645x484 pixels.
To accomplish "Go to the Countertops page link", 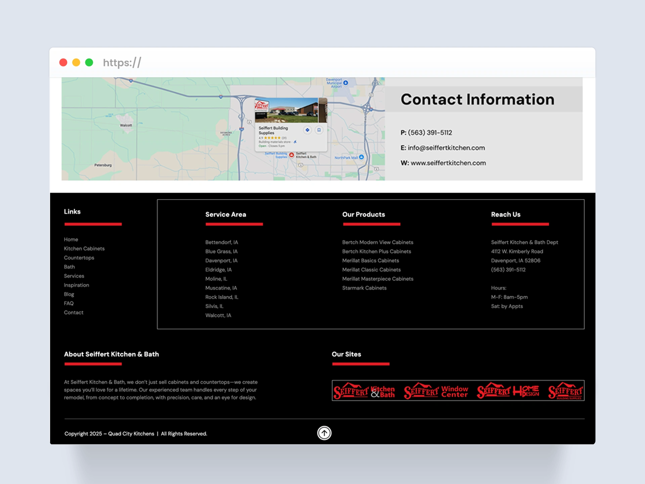I will point(79,258).
